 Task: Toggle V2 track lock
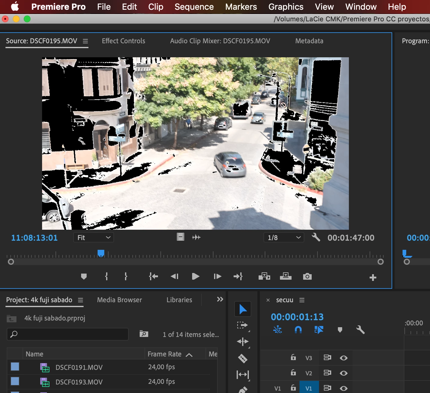click(293, 373)
